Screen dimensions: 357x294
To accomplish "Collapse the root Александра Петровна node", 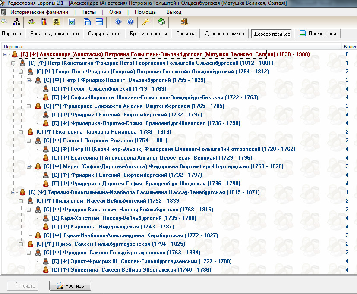I will coord(6,54).
